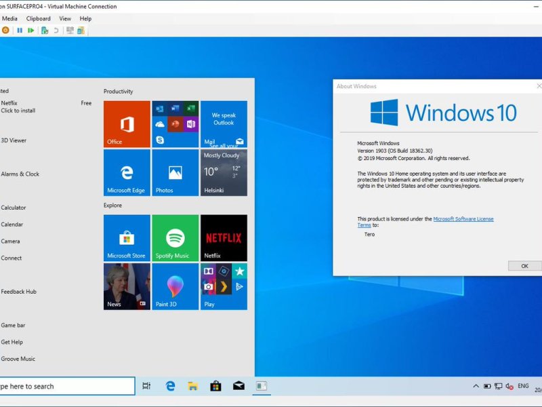Screen dimensions: 542x407
Task: Open the Office tile
Action: pos(127,124)
